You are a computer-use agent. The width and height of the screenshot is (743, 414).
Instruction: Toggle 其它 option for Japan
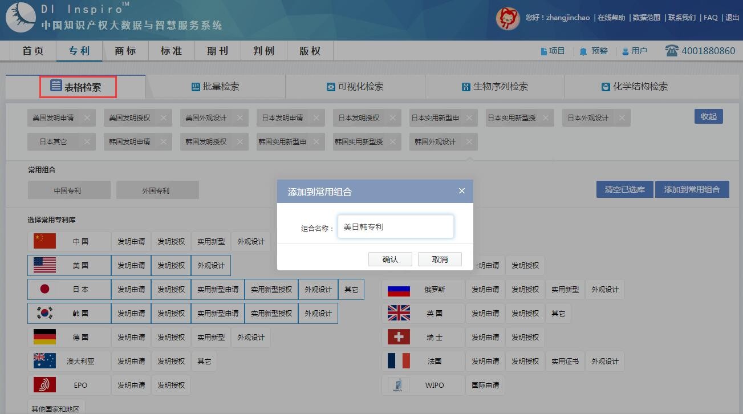point(351,290)
